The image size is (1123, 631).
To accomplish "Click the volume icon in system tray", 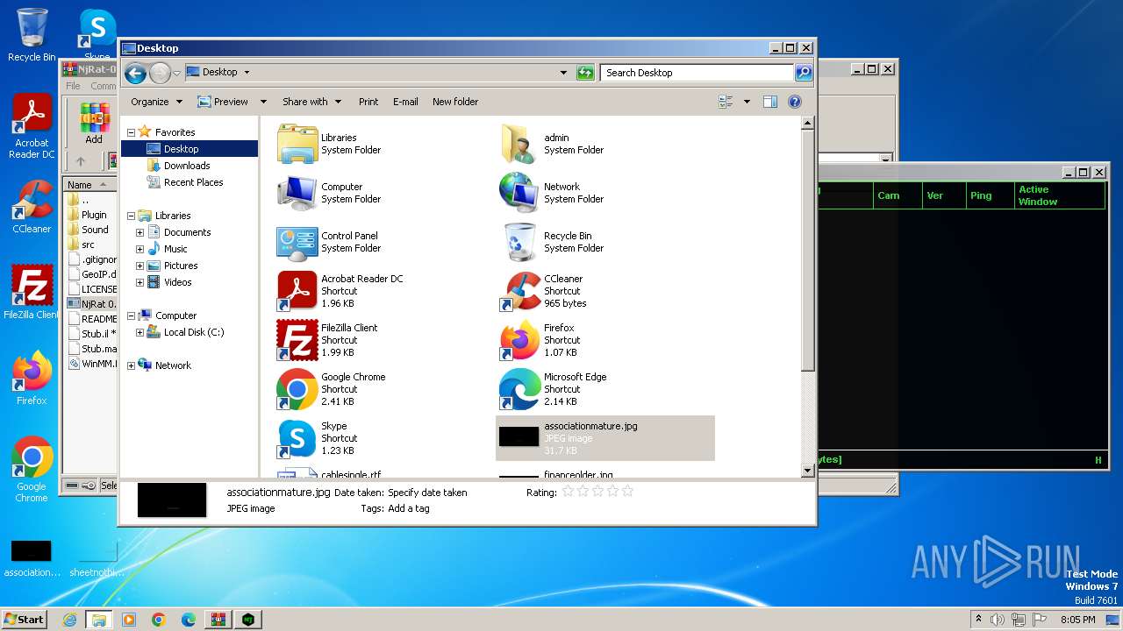I will (998, 620).
